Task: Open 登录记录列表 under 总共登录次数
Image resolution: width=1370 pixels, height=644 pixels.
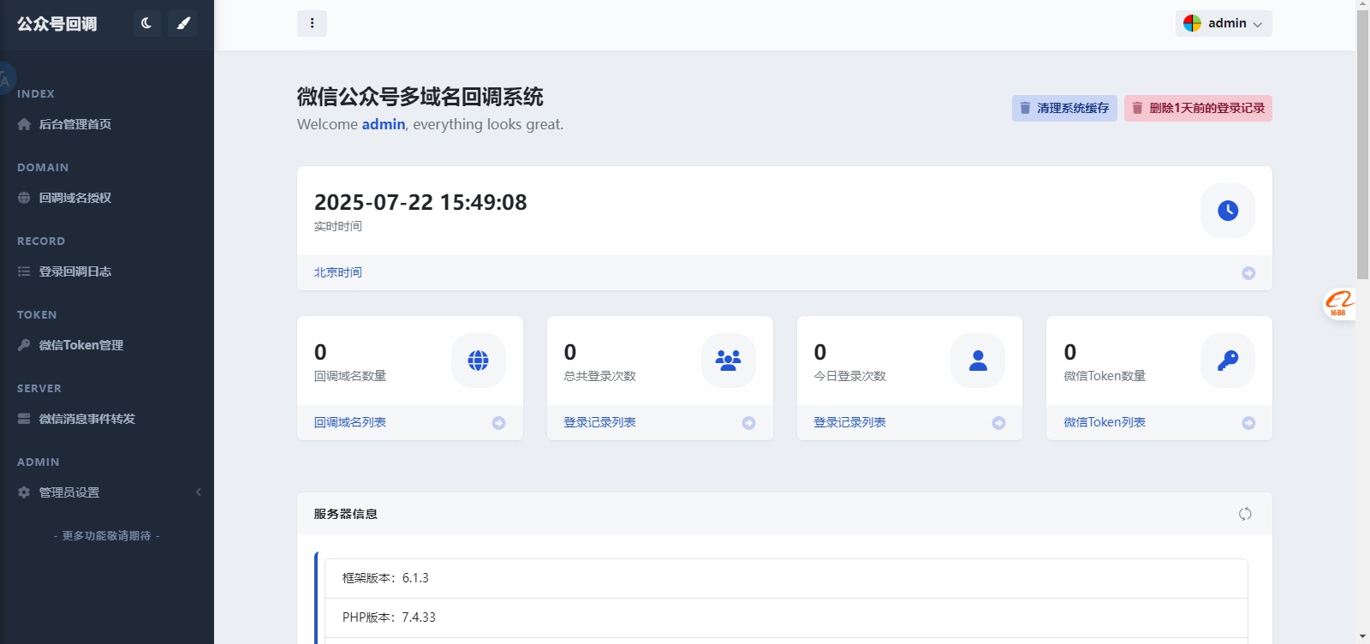Action: (599, 422)
